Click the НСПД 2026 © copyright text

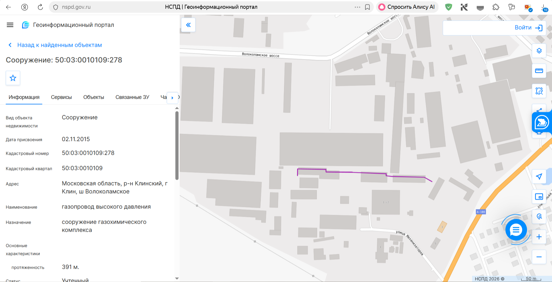[x=489, y=279]
